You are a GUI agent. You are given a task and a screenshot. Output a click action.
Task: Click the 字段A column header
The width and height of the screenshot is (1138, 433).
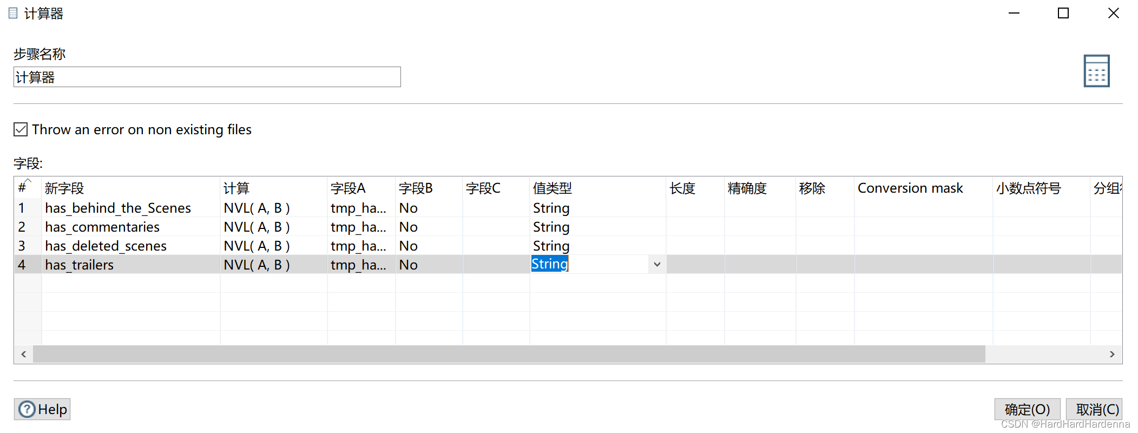(x=361, y=188)
